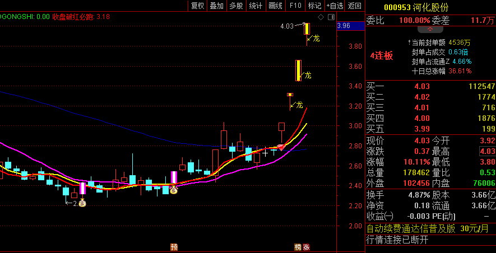Add stock via +自选 button
The image size is (496, 253).
tap(335, 6)
